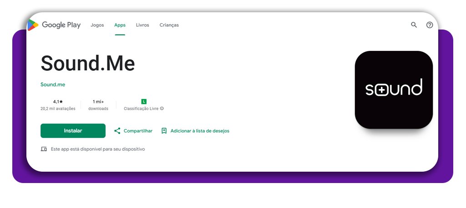
Task: Click the Sound app icon thumbnail
Action: coord(394,89)
